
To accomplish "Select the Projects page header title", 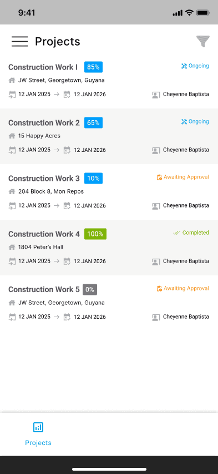I will pyautogui.click(x=58, y=41).
